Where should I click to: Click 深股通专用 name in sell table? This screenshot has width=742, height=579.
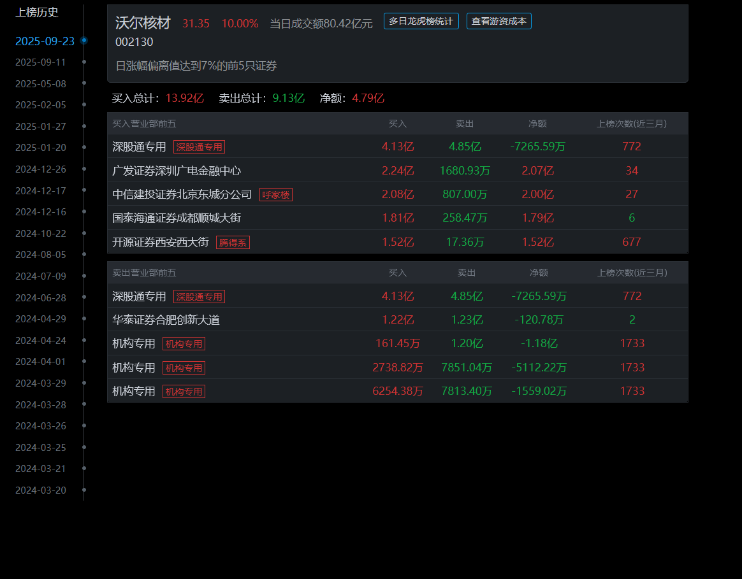[139, 296]
